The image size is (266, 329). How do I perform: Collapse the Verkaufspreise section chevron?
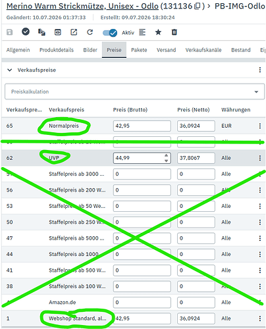point(9,70)
